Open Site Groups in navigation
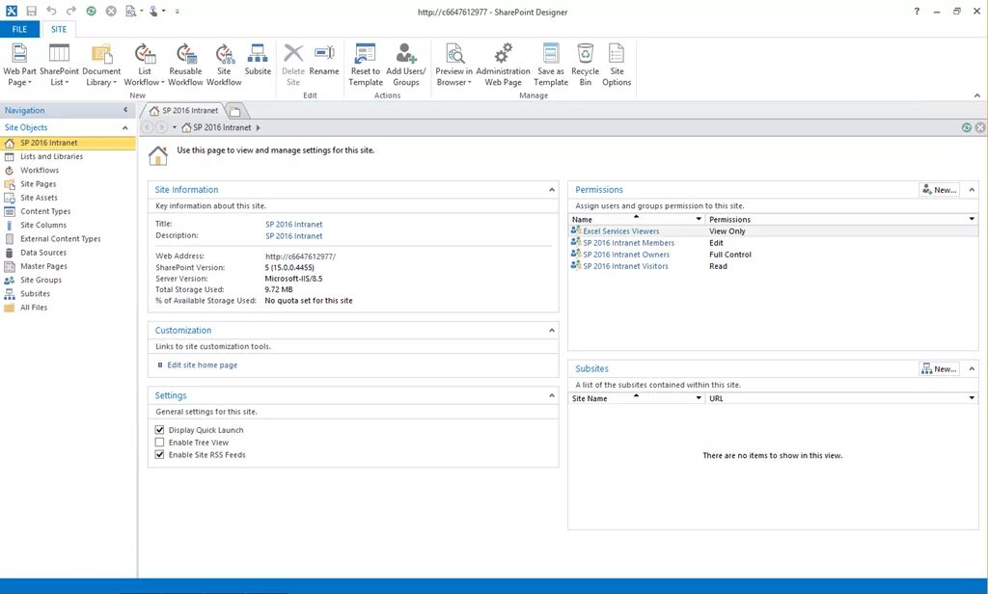 [x=41, y=280]
